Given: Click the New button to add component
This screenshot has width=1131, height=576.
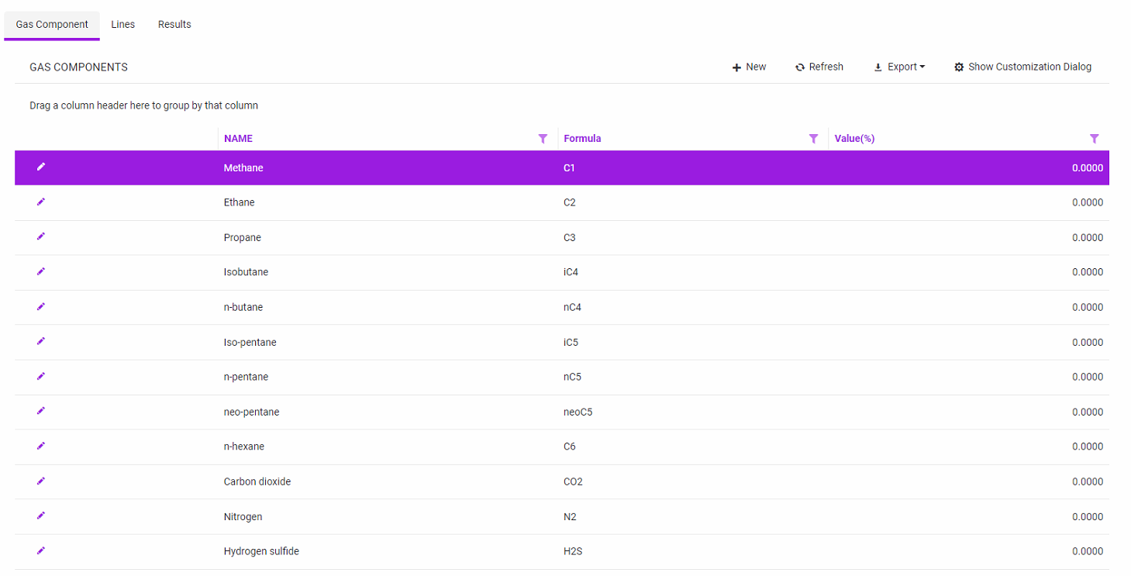Looking at the screenshot, I should (x=749, y=67).
